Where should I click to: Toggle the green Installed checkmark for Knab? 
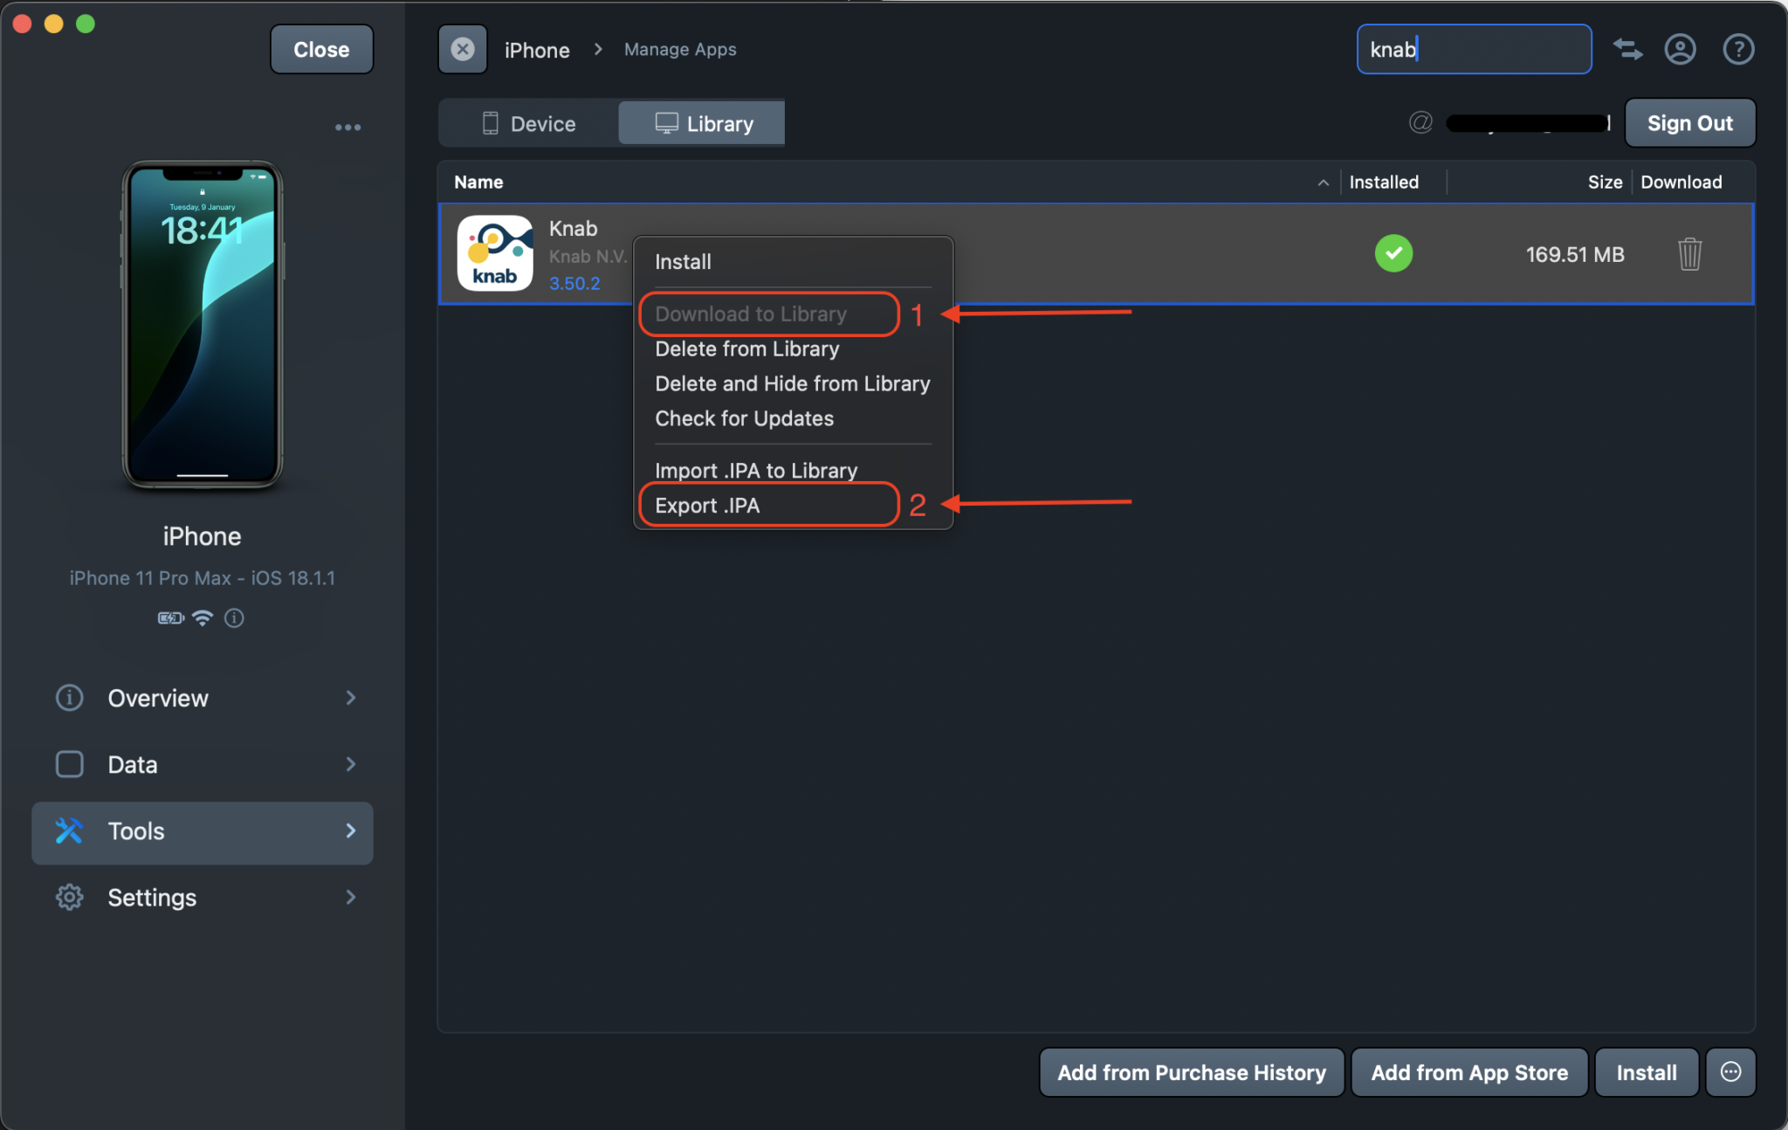1393,253
